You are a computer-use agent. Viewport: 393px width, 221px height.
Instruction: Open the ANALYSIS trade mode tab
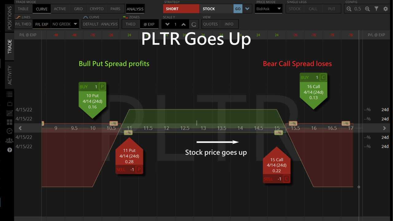135,9
